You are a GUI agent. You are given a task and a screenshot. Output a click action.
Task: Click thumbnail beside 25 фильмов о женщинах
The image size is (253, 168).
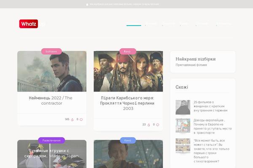click(x=183, y=107)
